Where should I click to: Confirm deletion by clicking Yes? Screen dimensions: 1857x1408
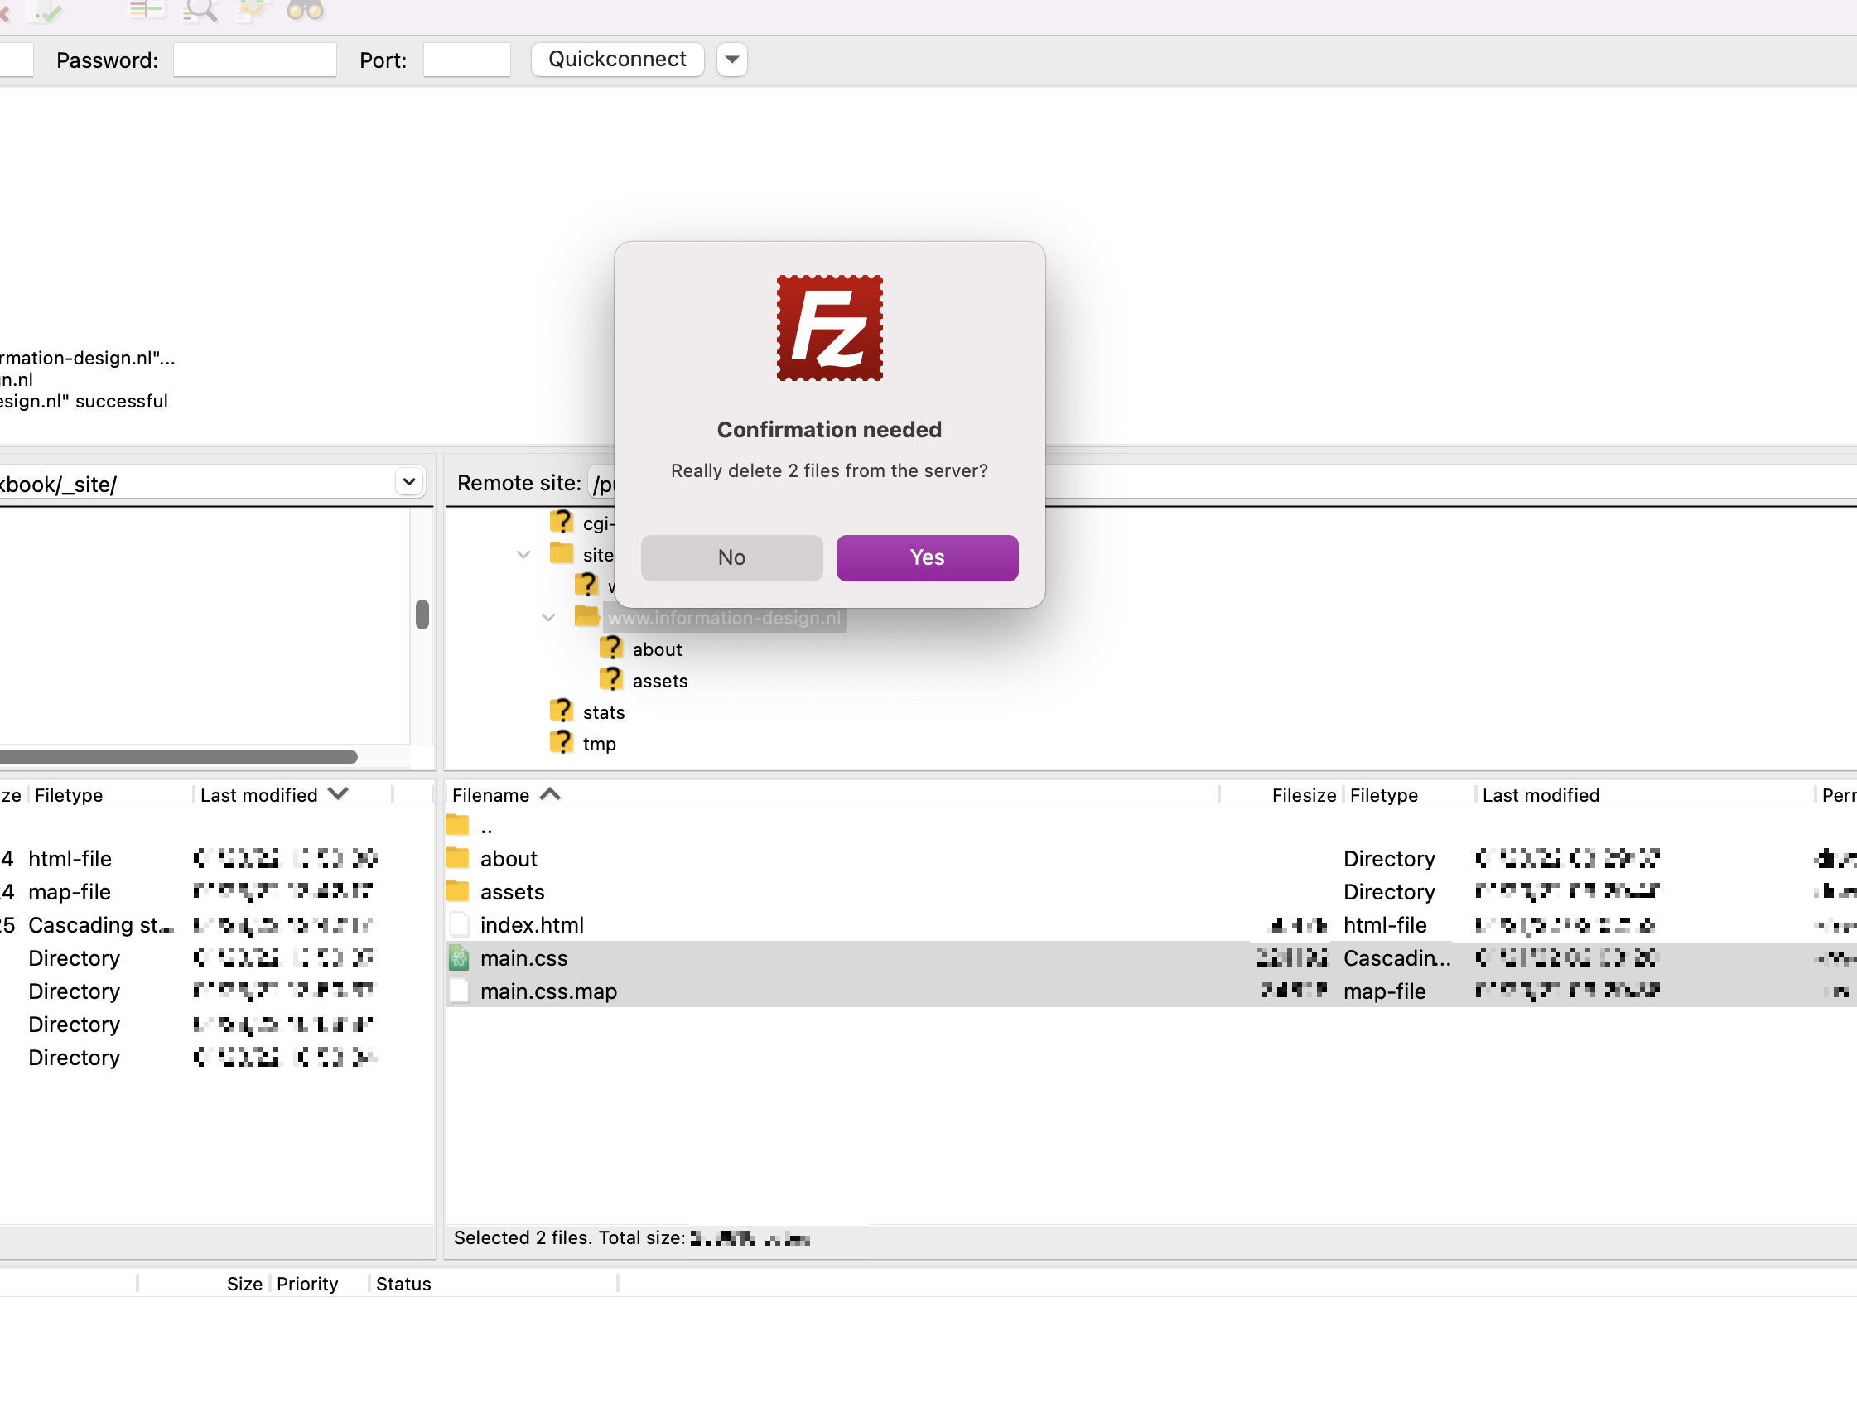point(927,557)
